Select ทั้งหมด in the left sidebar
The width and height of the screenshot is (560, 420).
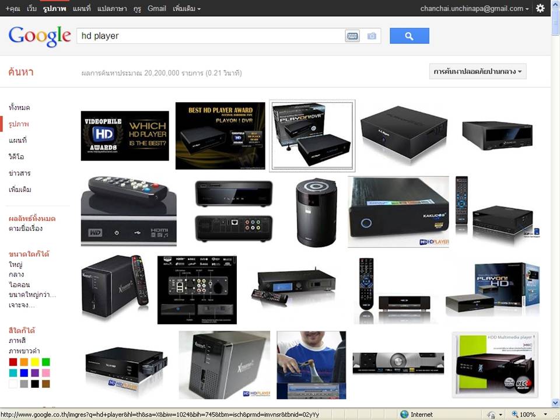pyautogui.click(x=19, y=107)
